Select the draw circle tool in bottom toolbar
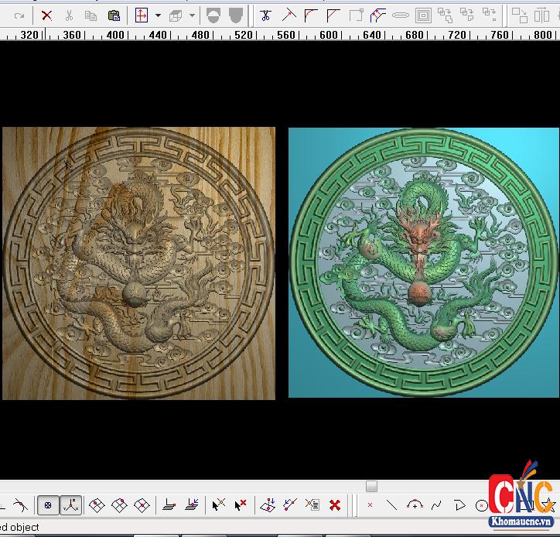Image resolution: width=560 pixels, height=537 pixels. [x=482, y=505]
